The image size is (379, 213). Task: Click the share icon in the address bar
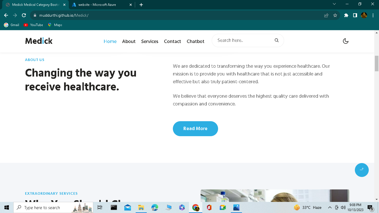(x=326, y=15)
